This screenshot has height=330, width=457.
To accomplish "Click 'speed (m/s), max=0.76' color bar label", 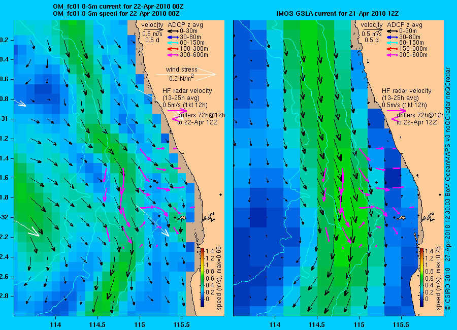I will [439, 278].
